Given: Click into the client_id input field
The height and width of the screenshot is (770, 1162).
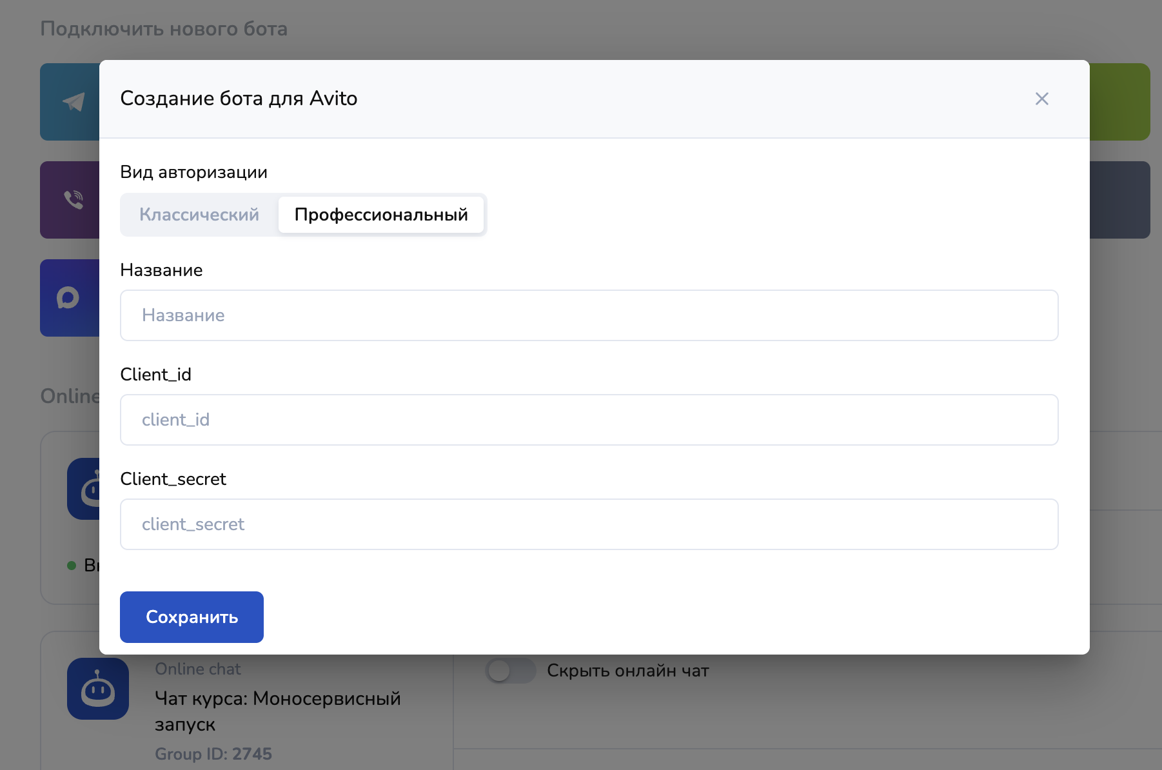Looking at the screenshot, I should [589, 420].
